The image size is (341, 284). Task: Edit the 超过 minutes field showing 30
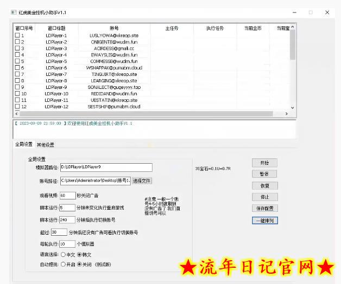(59, 232)
